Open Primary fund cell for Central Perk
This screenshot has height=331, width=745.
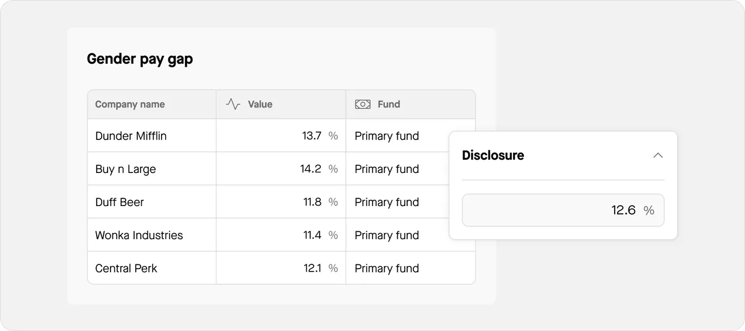pyautogui.click(x=387, y=268)
